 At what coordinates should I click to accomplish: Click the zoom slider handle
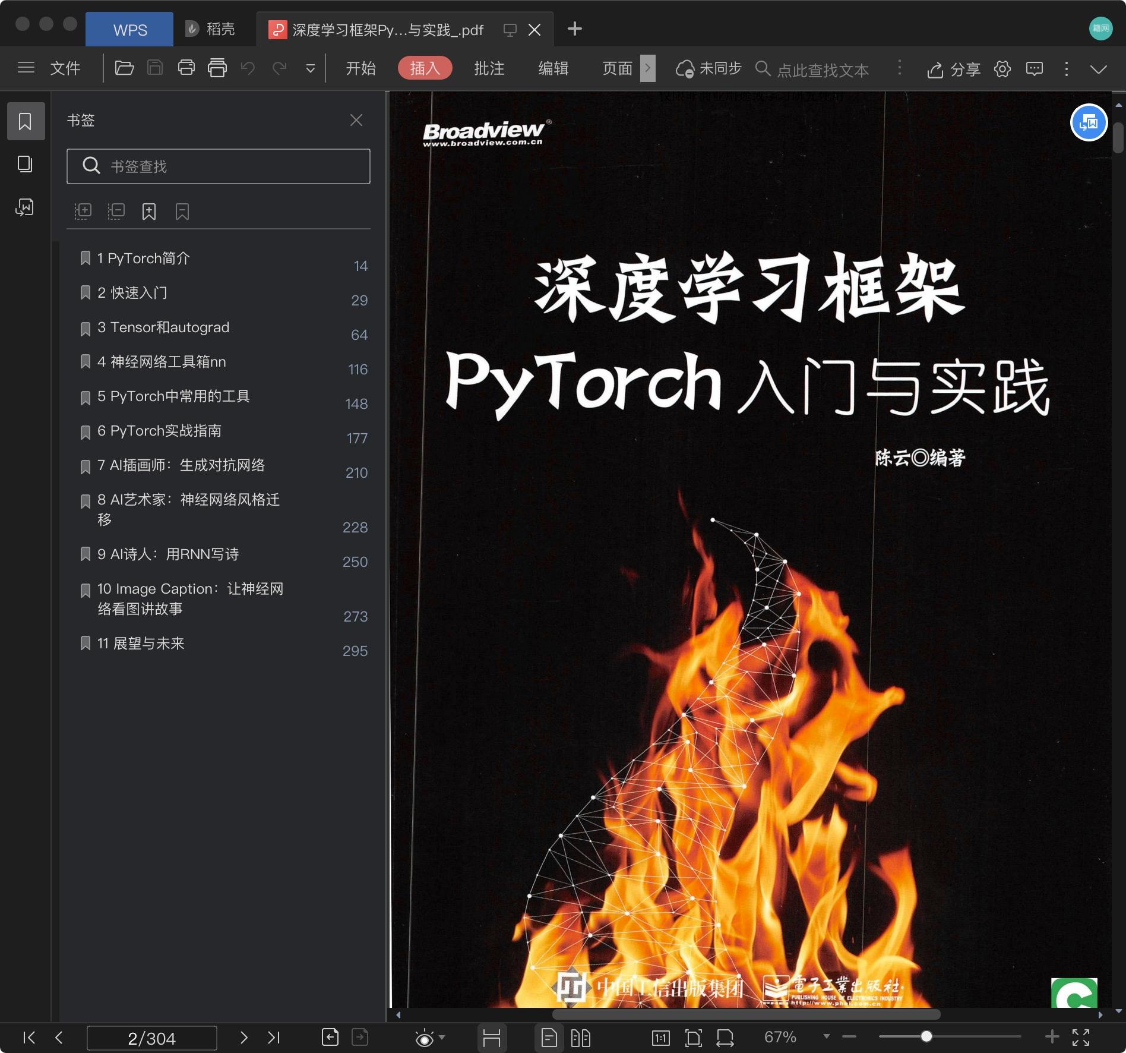pos(926,1037)
